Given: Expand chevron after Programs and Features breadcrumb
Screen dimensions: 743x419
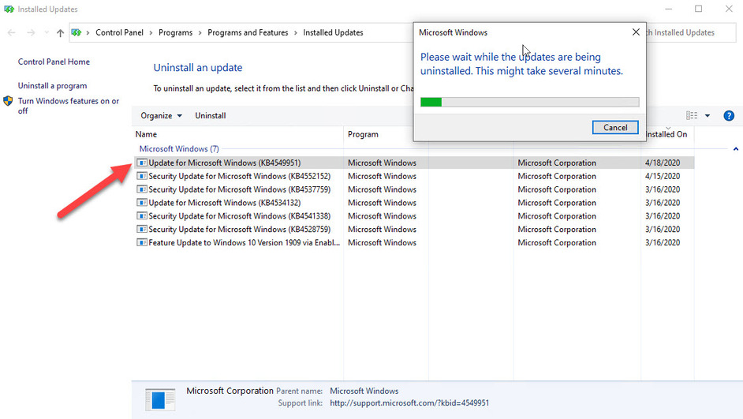Looking at the screenshot, I should (x=296, y=32).
